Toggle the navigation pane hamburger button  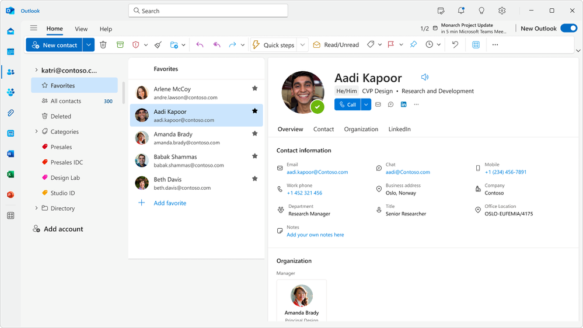pyautogui.click(x=33, y=28)
